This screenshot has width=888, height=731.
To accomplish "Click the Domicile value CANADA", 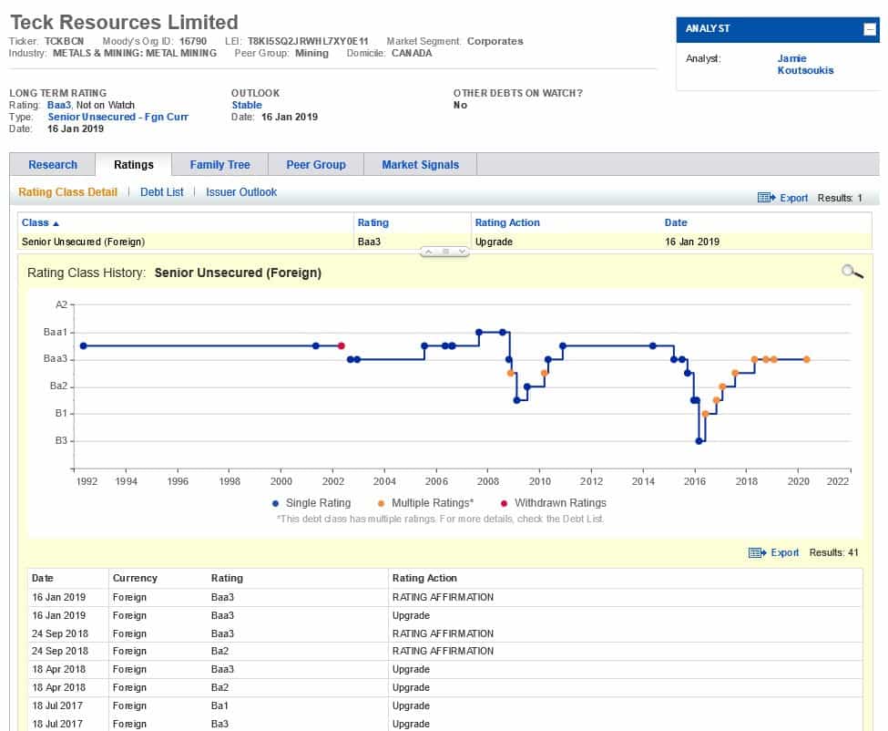I will (x=412, y=53).
